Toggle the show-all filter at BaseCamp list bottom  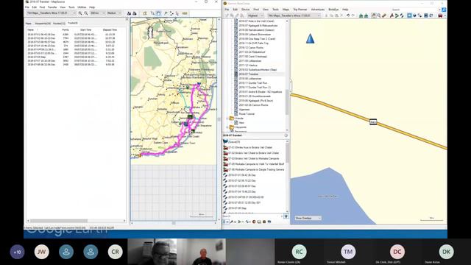[226, 222]
